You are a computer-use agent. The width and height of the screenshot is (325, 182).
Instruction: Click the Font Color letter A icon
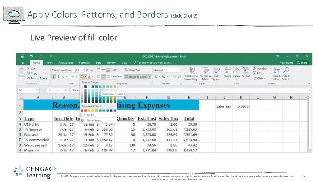point(89,77)
